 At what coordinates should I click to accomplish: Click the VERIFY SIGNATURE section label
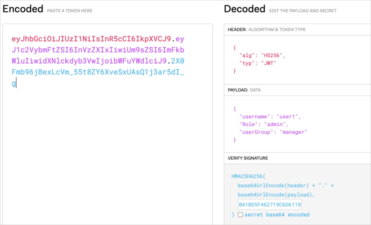pyautogui.click(x=248, y=158)
